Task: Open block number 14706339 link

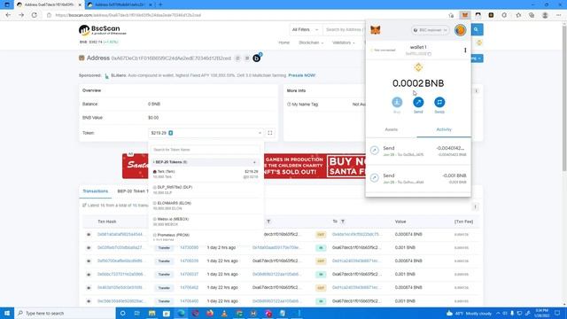Action: 189,261
